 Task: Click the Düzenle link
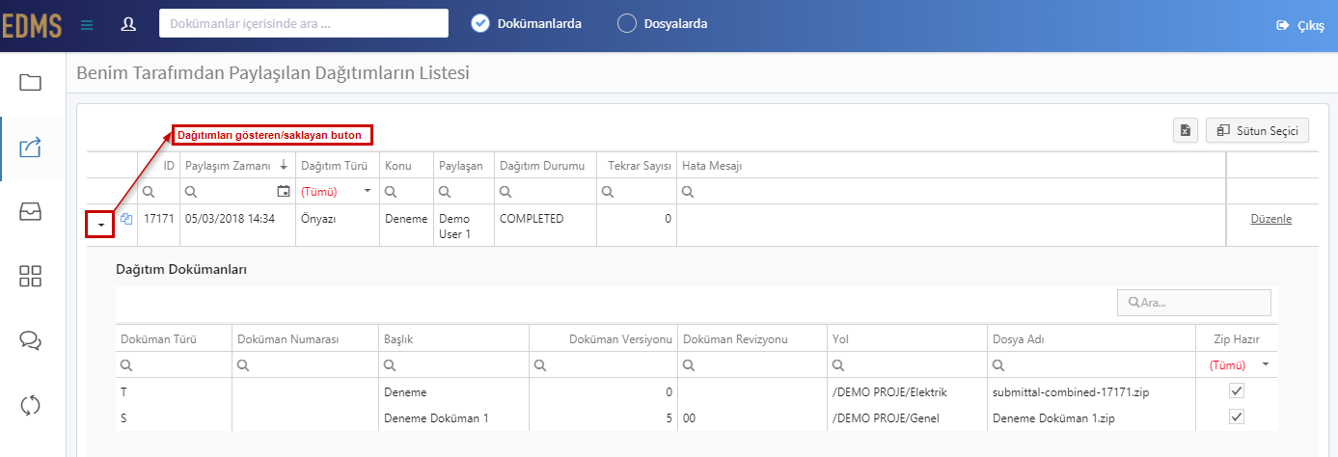tap(1270, 219)
